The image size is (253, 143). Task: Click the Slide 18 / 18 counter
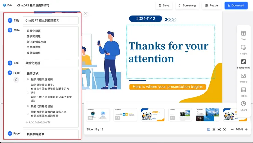pyautogui.click(x=95, y=129)
